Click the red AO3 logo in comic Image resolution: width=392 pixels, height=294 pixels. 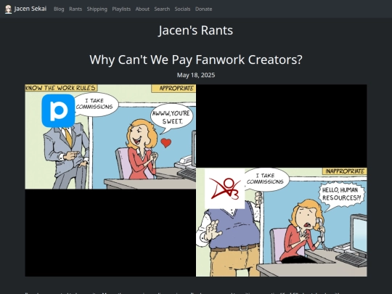click(x=224, y=189)
